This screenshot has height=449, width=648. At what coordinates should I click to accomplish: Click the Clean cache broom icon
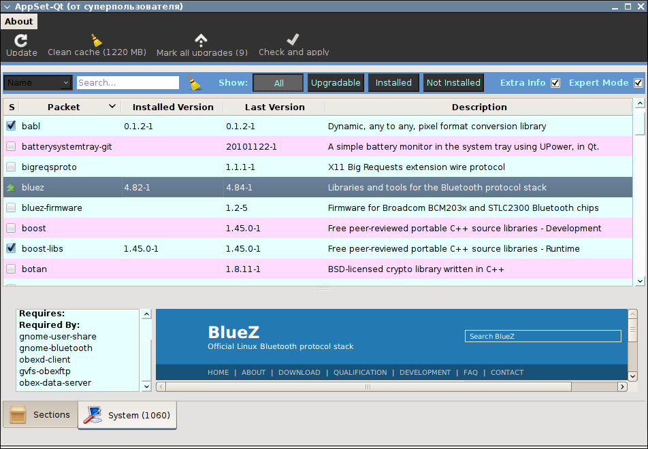click(96, 40)
